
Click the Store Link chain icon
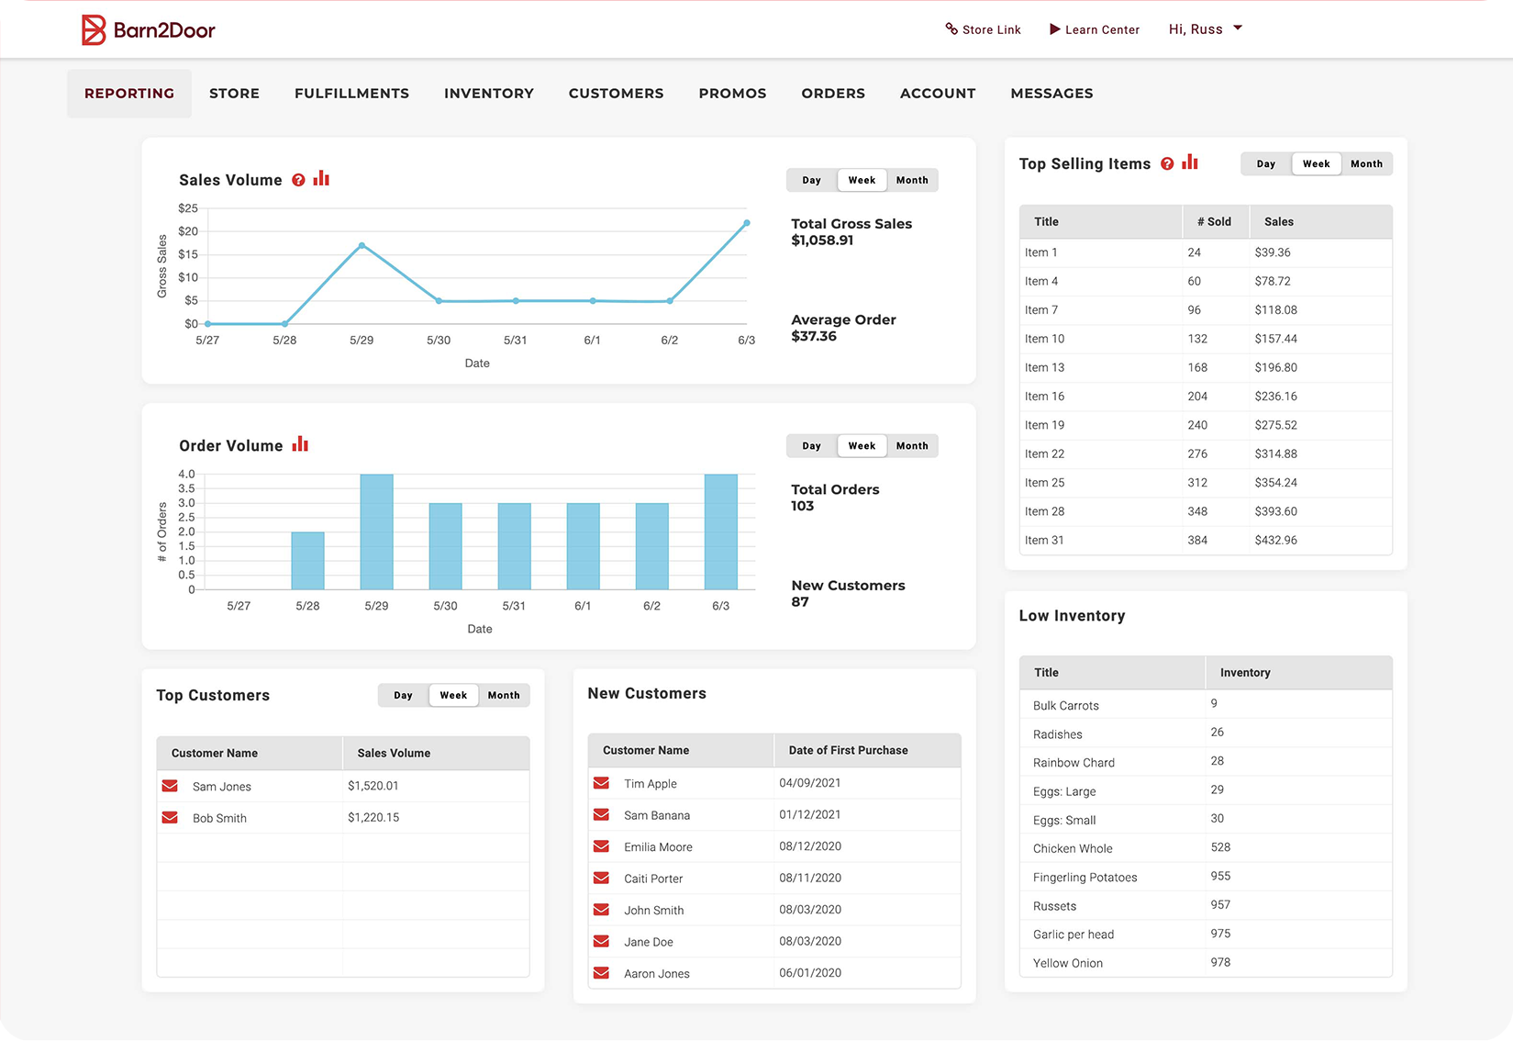[951, 28]
